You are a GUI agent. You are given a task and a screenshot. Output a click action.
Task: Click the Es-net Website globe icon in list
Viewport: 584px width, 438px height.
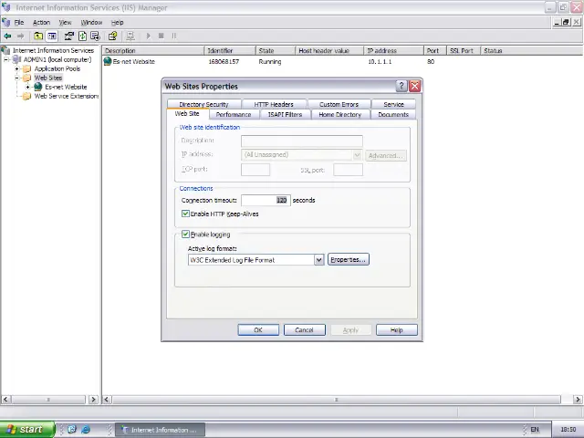(108, 61)
